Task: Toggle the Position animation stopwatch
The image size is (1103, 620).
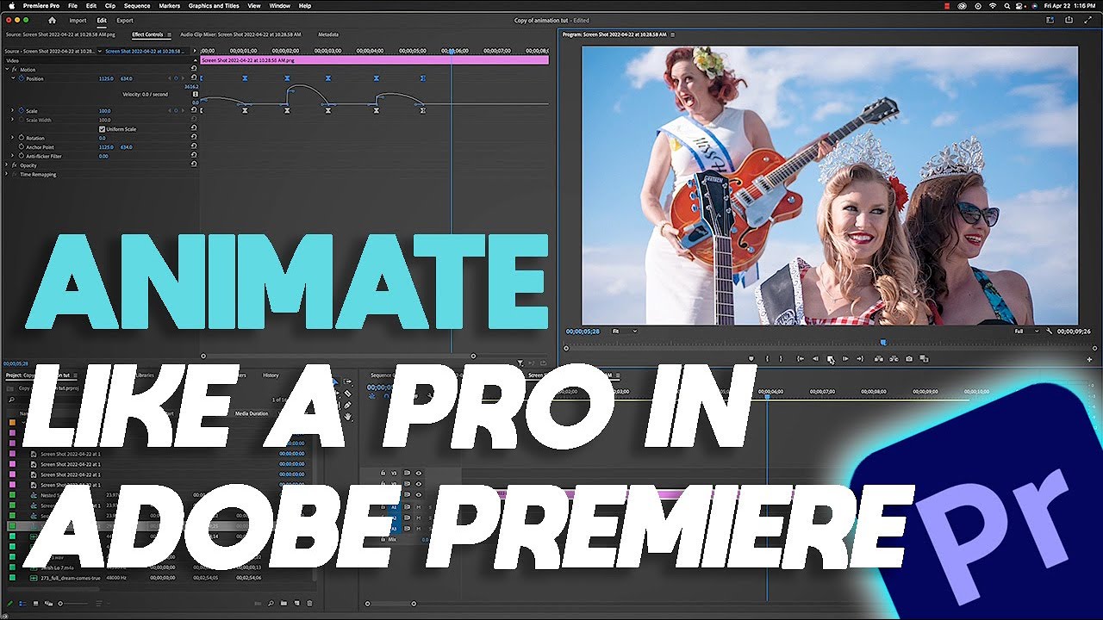Action: pyautogui.click(x=21, y=78)
